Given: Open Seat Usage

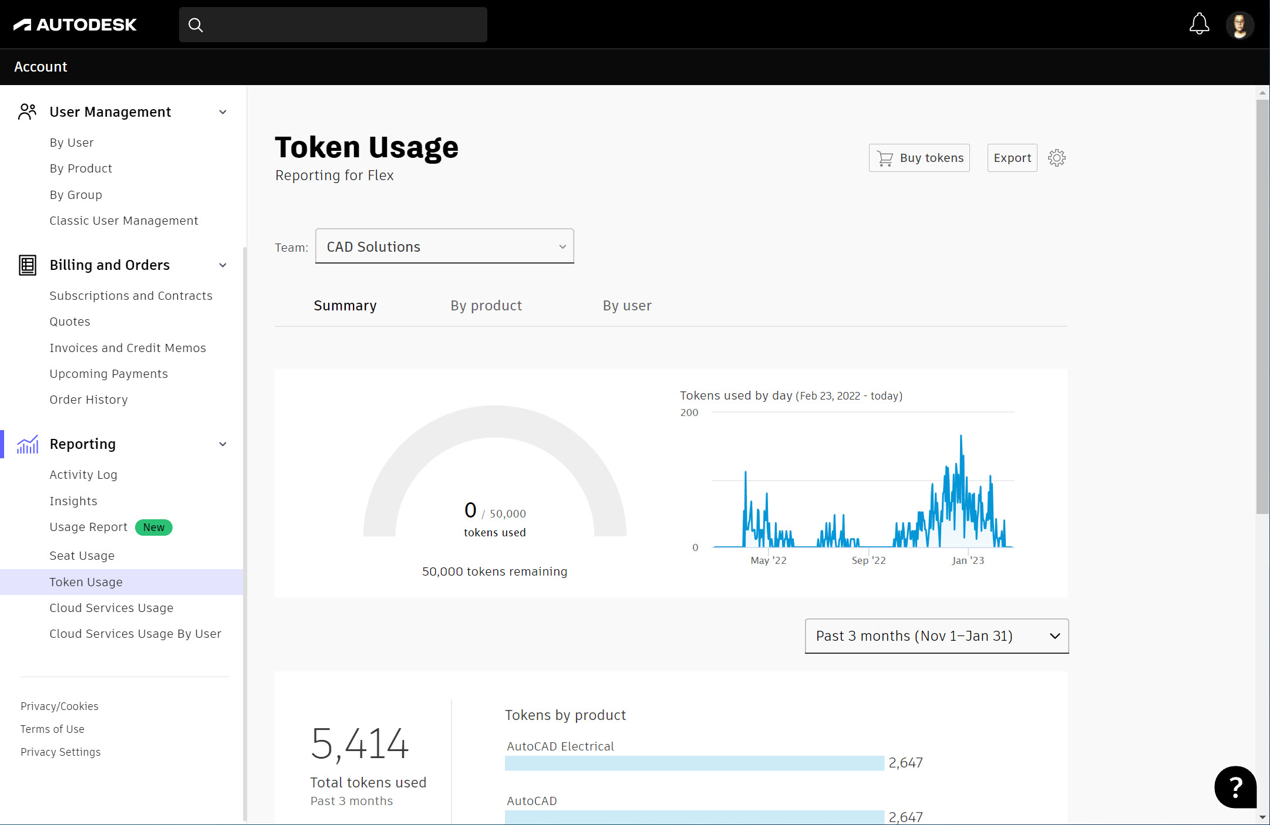Looking at the screenshot, I should (x=82, y=556).
